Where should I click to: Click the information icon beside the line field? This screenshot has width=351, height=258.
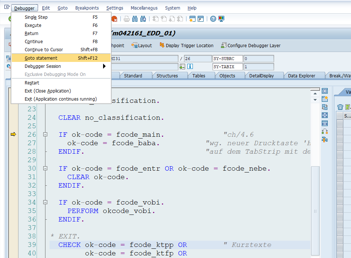point(190,67)
